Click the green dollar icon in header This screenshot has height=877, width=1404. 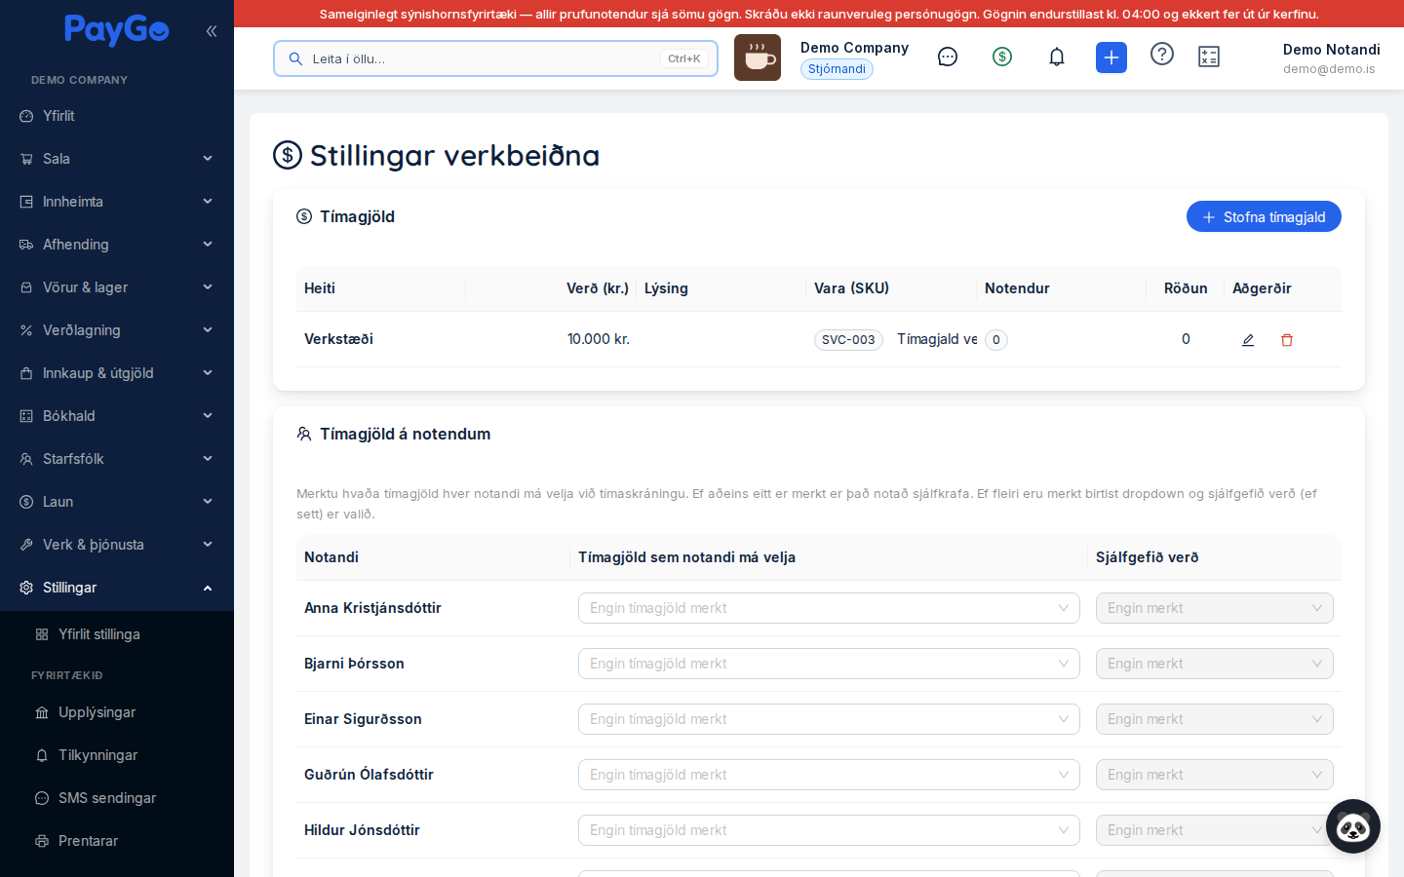click(x=1002, y=57)
